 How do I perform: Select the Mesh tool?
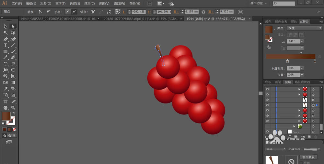[6, 82]
